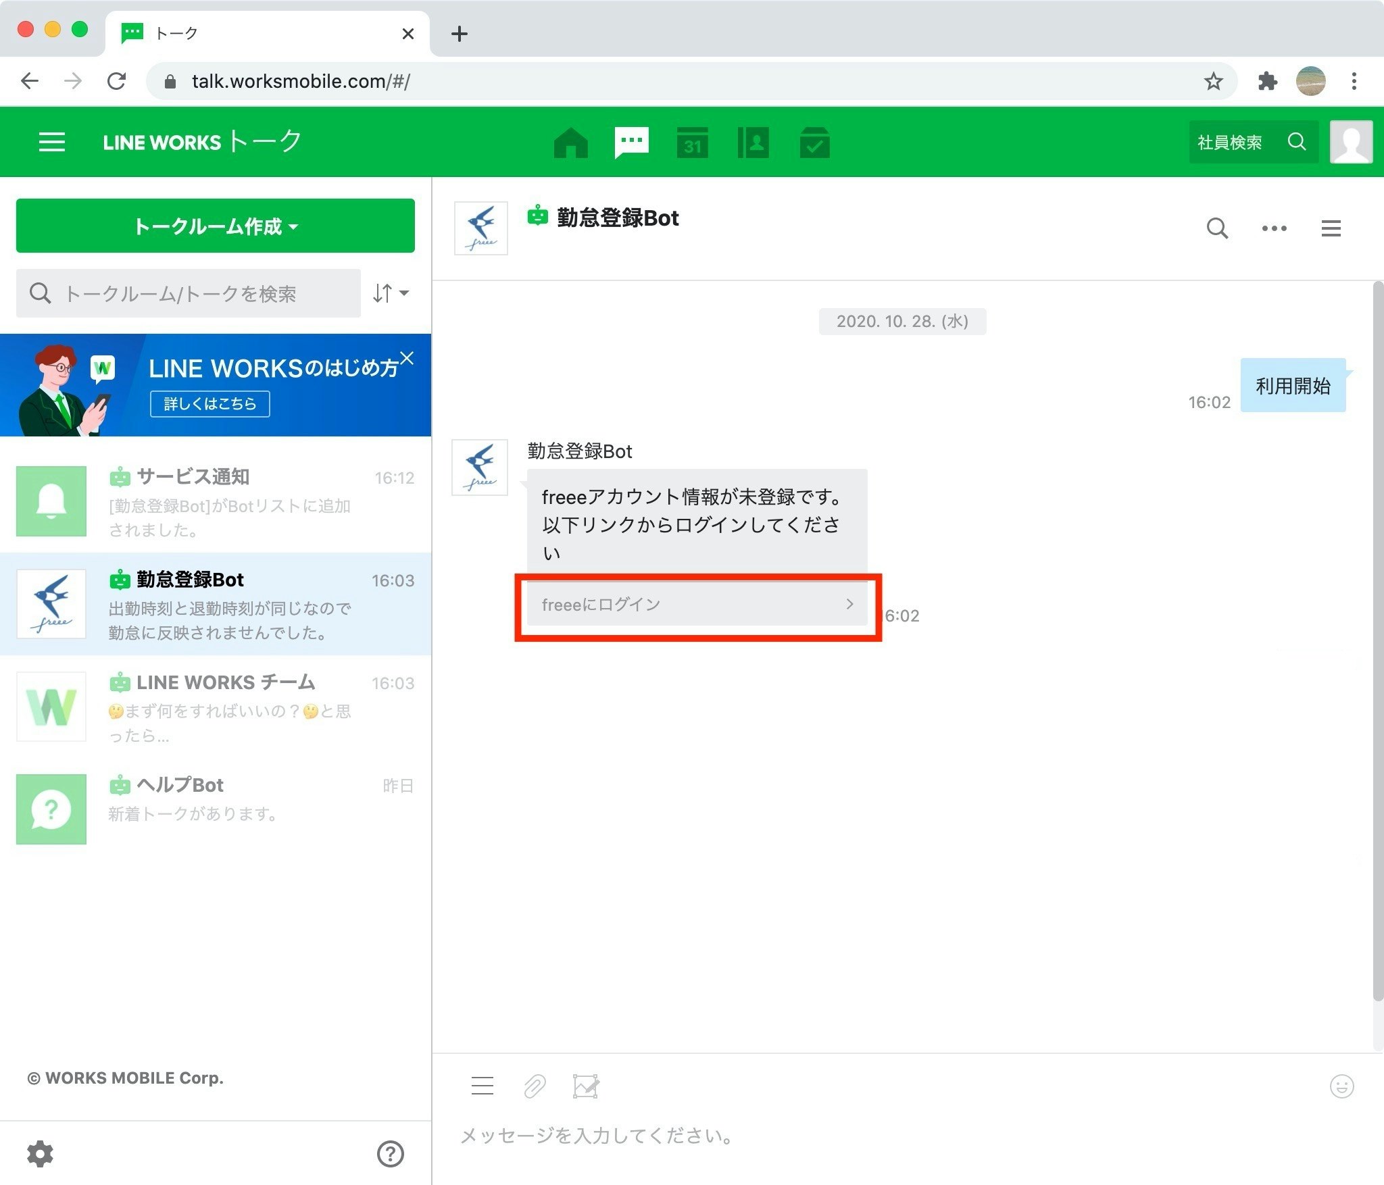Click the freeeにログイン link button
This screenshot has height=1185, width=1384.
pyautogui.click(x=697, y=605)
